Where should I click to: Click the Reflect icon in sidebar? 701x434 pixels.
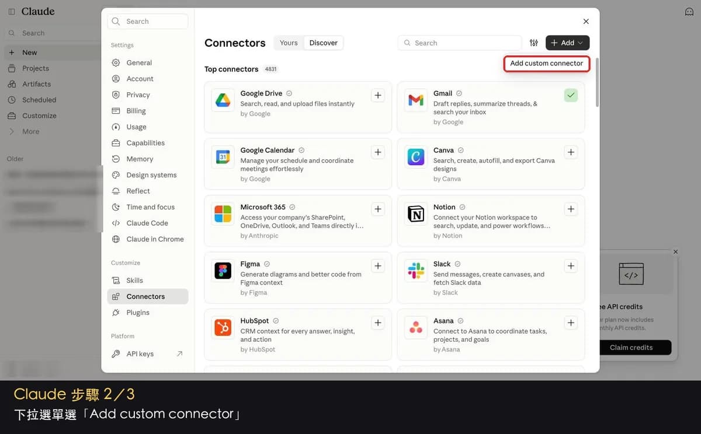116,191
